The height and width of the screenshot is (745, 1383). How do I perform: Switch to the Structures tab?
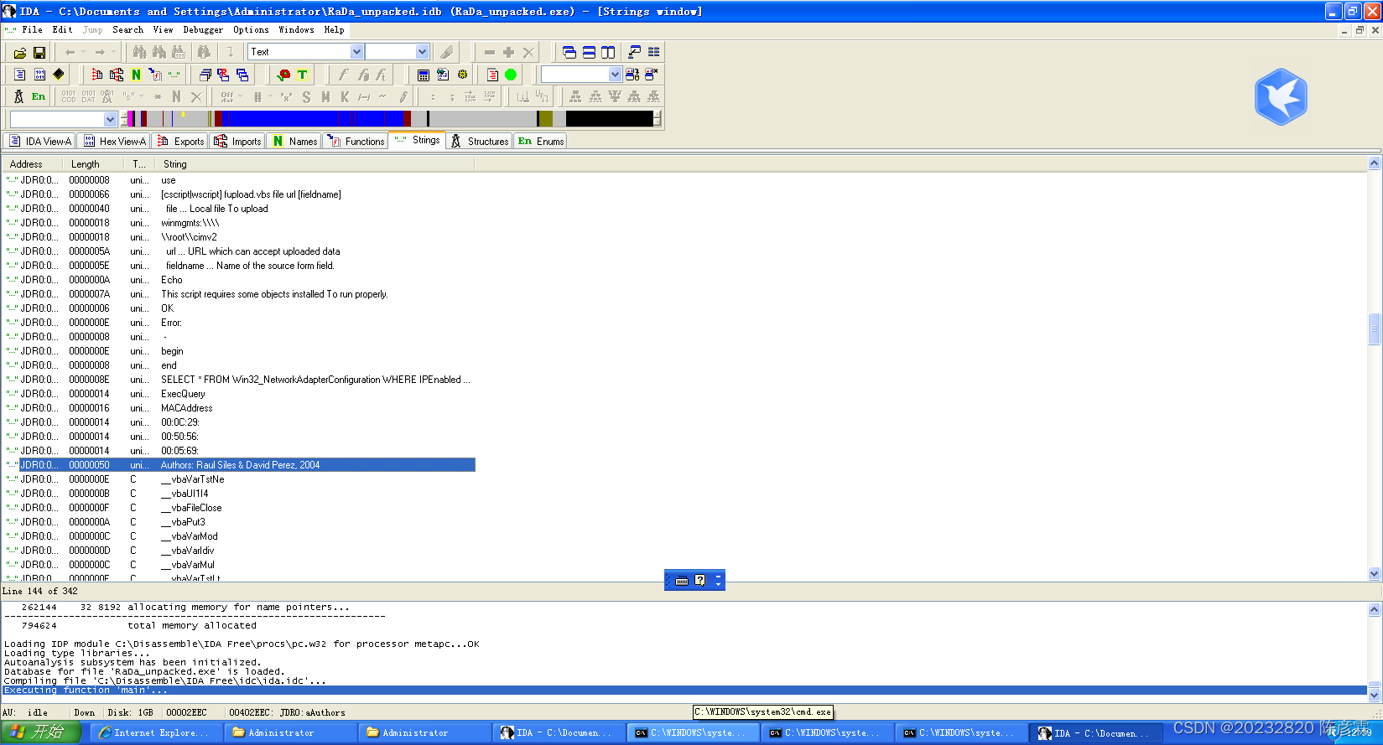480,141
